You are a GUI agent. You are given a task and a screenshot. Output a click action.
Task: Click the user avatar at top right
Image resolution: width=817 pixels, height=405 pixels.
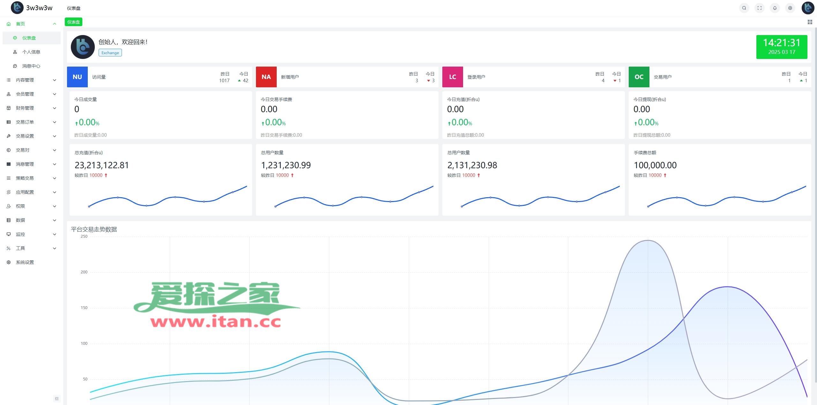click(x=808, y=8)
